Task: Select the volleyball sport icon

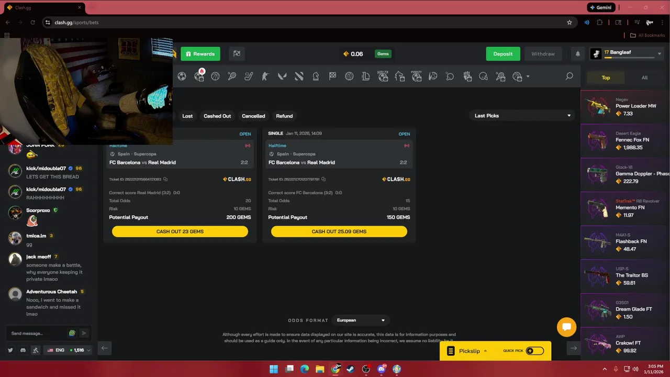Action: tap(349, 76)
